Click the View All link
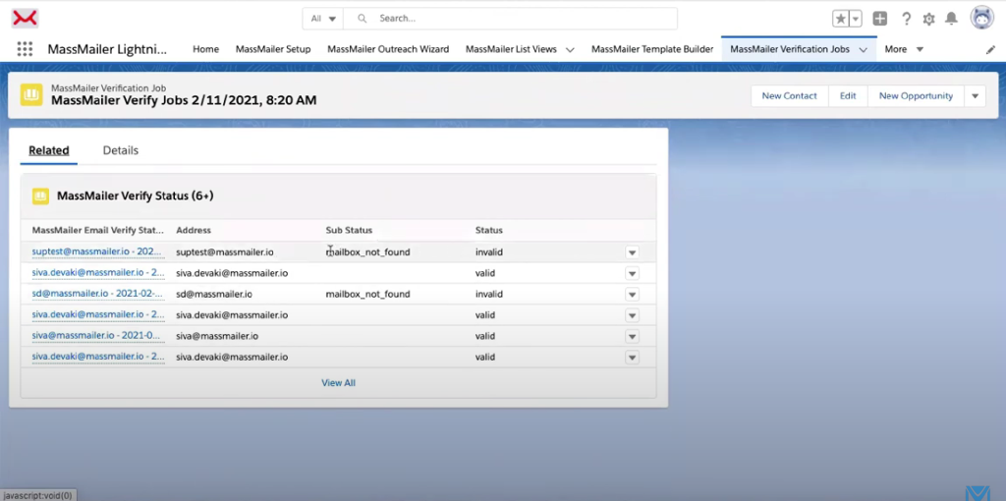 pos(338,383)
